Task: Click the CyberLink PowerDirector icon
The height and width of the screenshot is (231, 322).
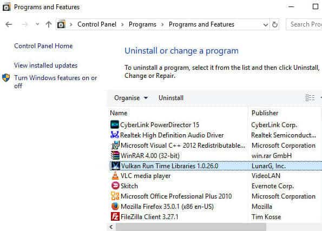Action: [115, 124]
